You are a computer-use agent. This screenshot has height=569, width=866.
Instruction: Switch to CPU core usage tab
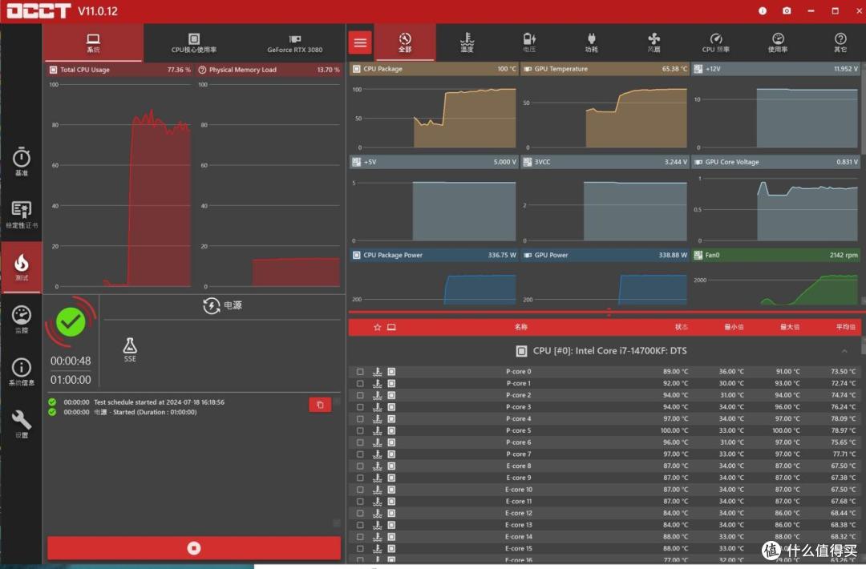194,42
